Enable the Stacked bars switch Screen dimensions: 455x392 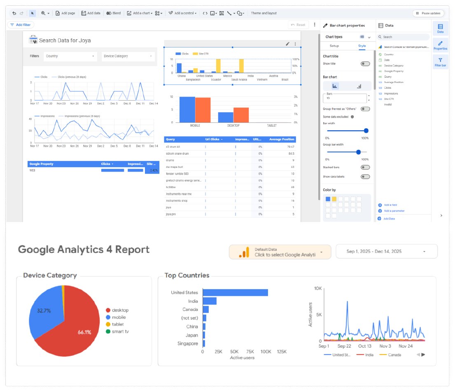coord(365,168)
